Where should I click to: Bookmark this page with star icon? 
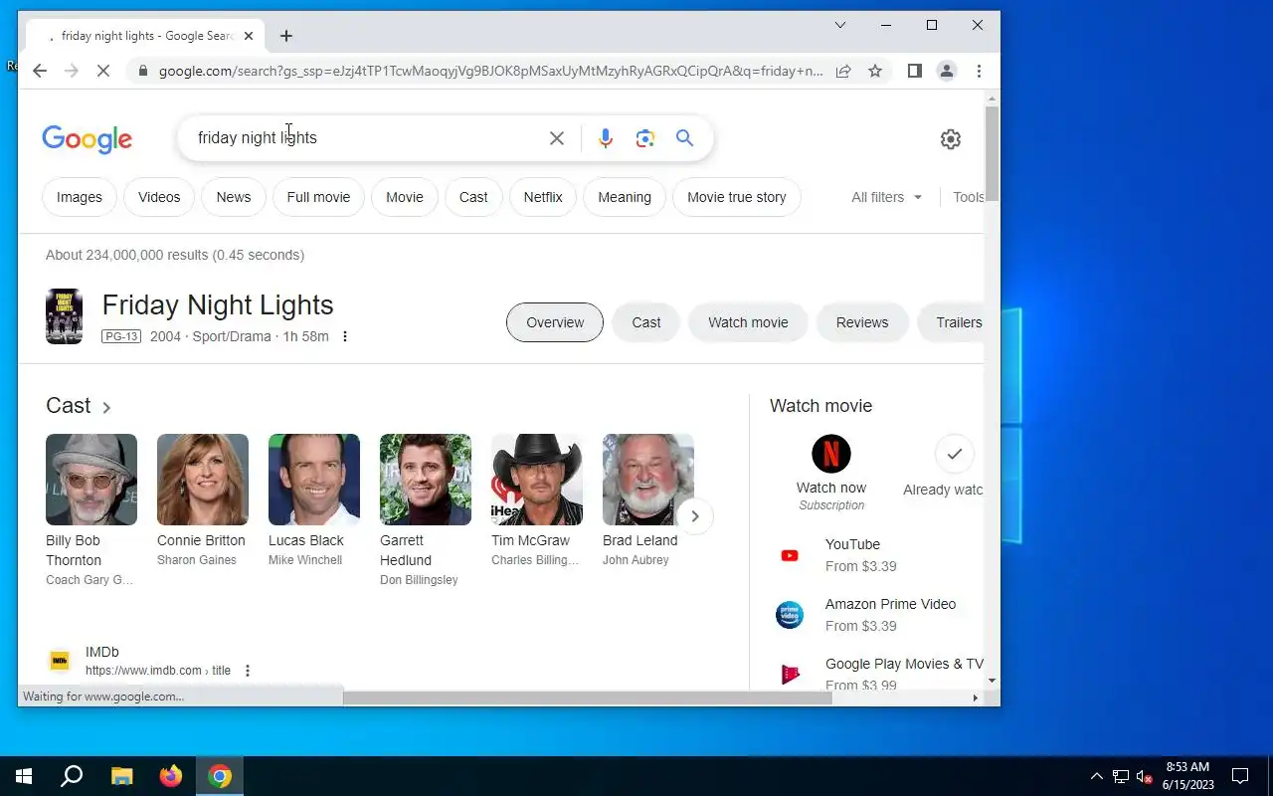click(875, 71)
